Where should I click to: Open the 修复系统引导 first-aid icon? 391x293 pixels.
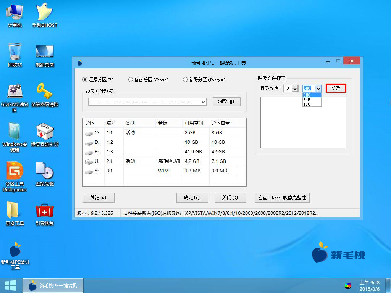pos(44,135)
